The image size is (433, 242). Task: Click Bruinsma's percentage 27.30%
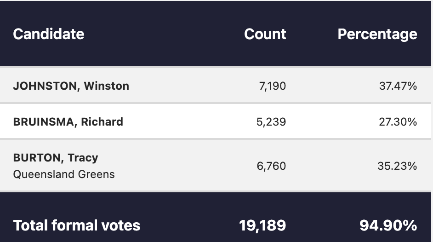tap(398, 122)
